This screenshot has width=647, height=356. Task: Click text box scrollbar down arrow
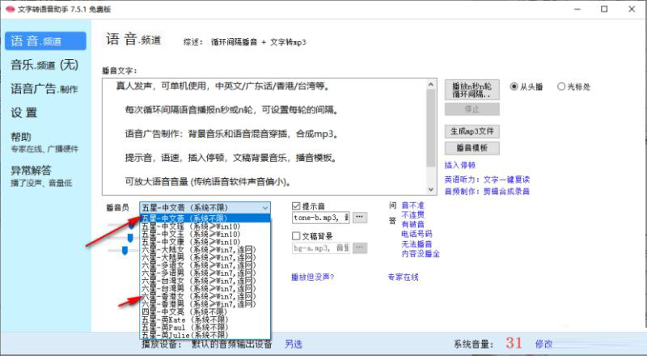[x=431, y=189]
